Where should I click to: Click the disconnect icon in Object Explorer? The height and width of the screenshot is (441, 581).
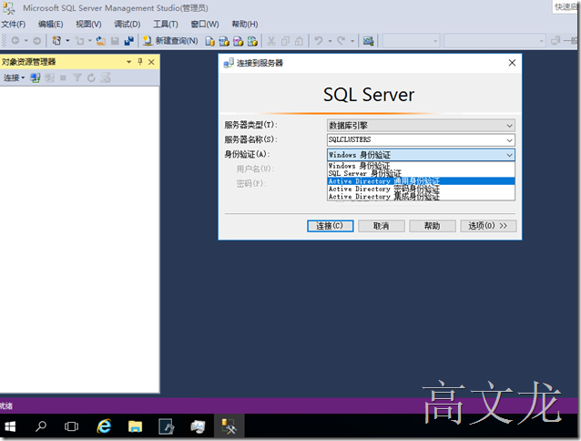[50, 77]
